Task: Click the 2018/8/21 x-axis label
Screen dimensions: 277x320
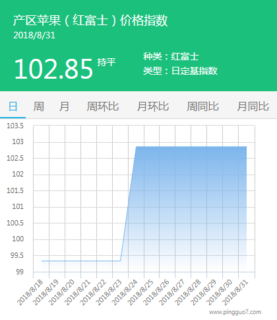Action: [x=78, y=292]
